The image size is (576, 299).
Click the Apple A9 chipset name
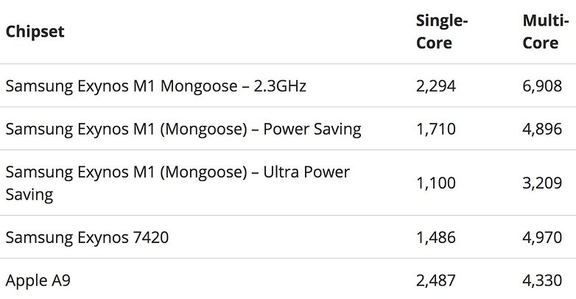pos(38,281)
